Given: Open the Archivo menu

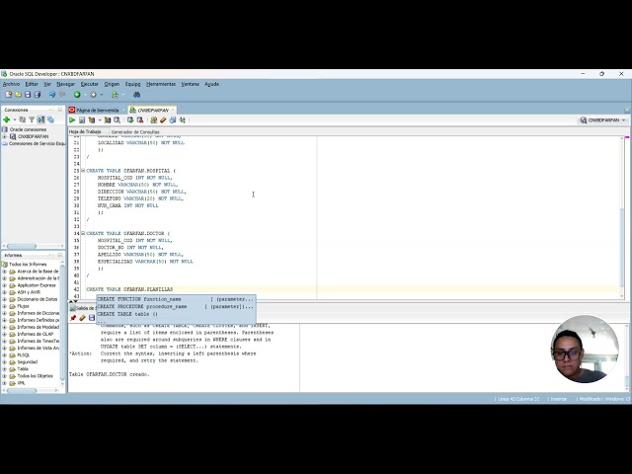Looking at the screenshot, I should (x=11, y=84).
